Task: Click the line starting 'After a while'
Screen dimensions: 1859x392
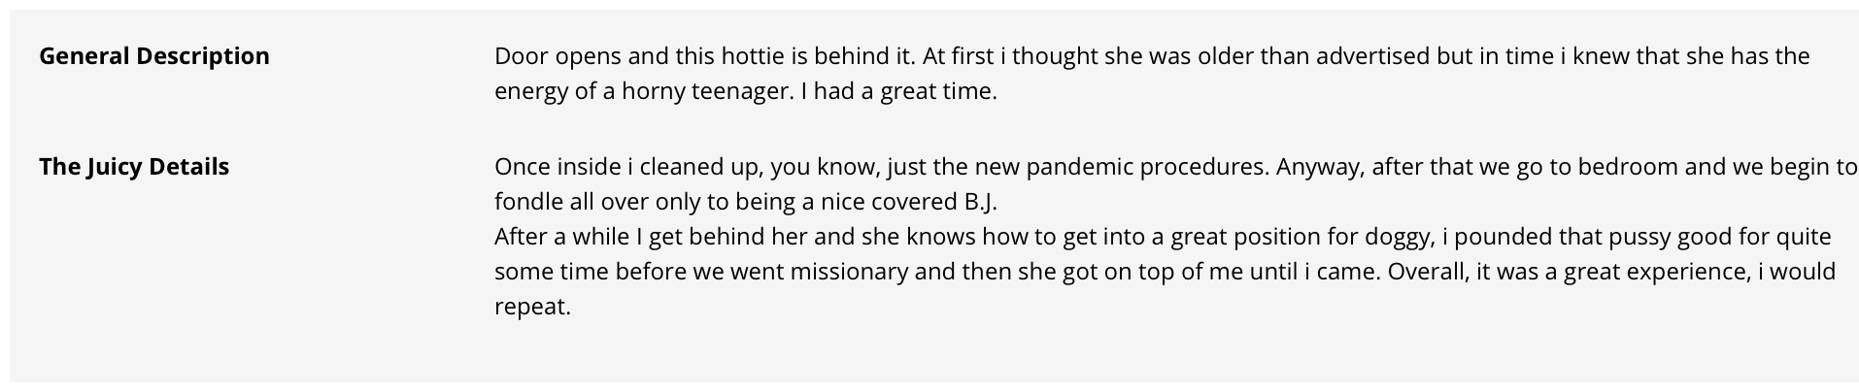Action: point(1163,237)
